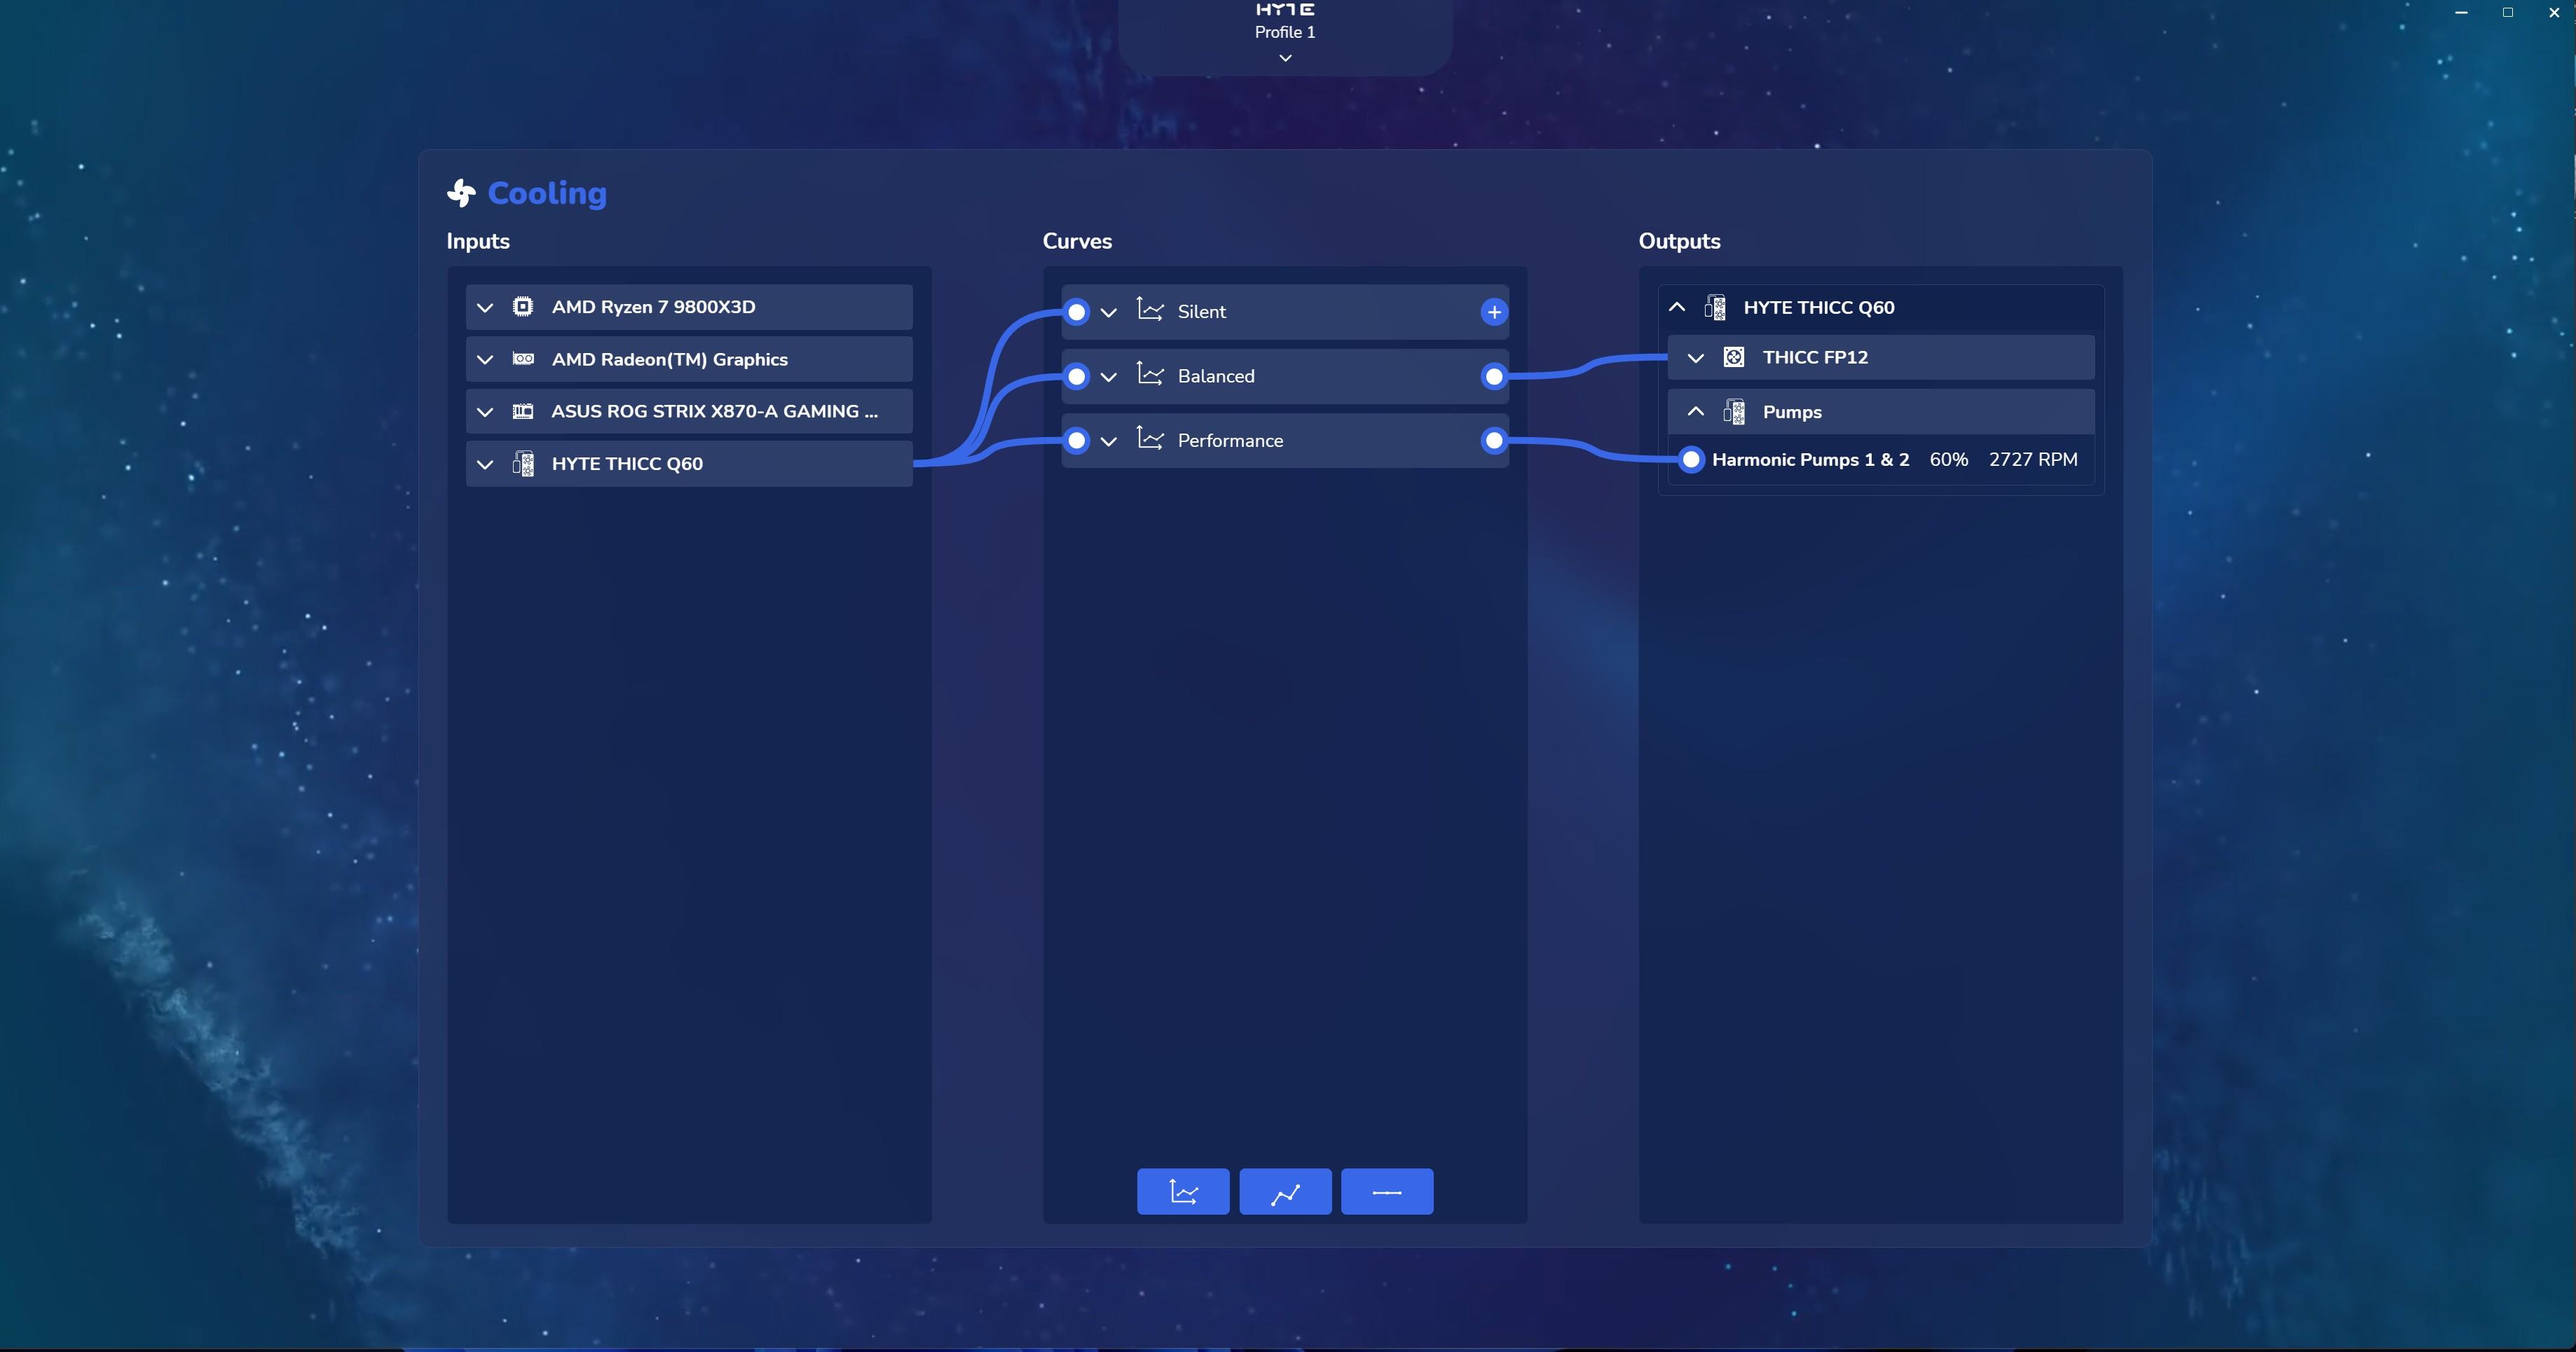Click the CPU icon beside AMD Ryzen 7 9800X3D

tap(523, 307)
